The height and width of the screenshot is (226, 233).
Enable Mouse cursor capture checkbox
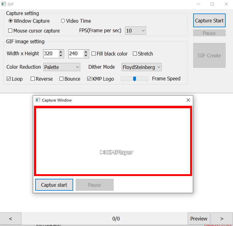10,31
